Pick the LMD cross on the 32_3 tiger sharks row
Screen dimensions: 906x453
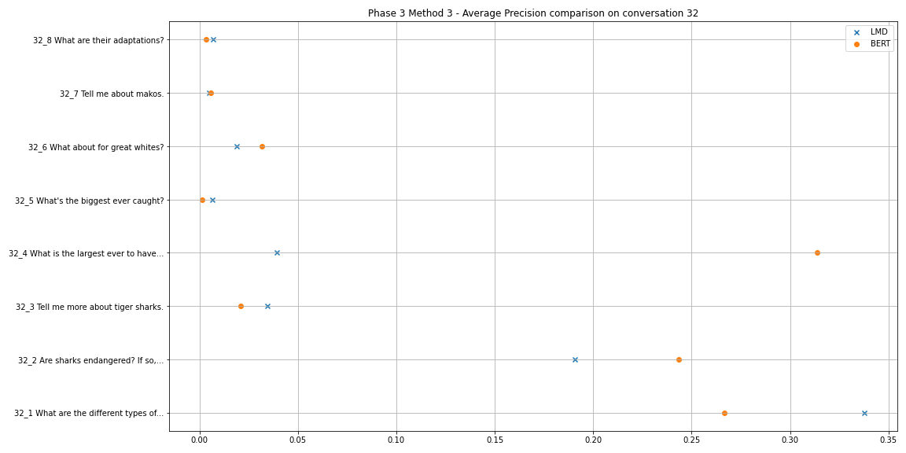point(267,306)
